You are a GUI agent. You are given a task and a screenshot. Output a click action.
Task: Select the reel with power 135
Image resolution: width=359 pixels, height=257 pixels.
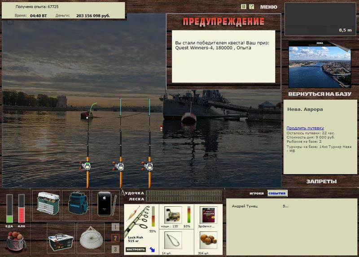coord(173,215)
